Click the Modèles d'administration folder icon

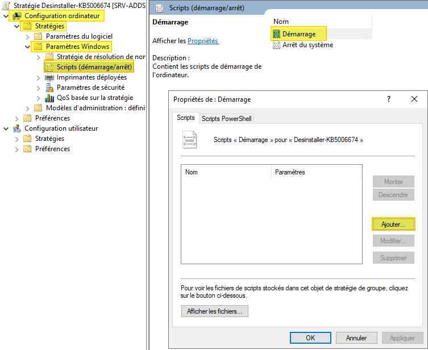[38, 108]
